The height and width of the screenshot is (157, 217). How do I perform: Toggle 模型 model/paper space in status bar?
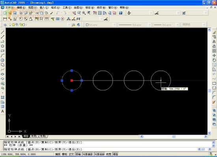coord(116,154)
